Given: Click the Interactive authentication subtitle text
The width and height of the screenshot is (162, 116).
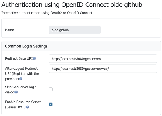Looking at the screenshot, I should click(47, 13).
